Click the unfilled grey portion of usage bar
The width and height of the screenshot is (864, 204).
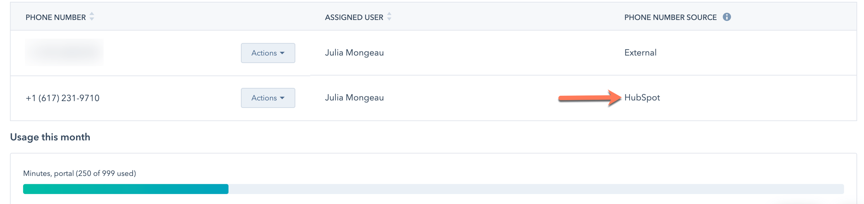pos(536,189)
